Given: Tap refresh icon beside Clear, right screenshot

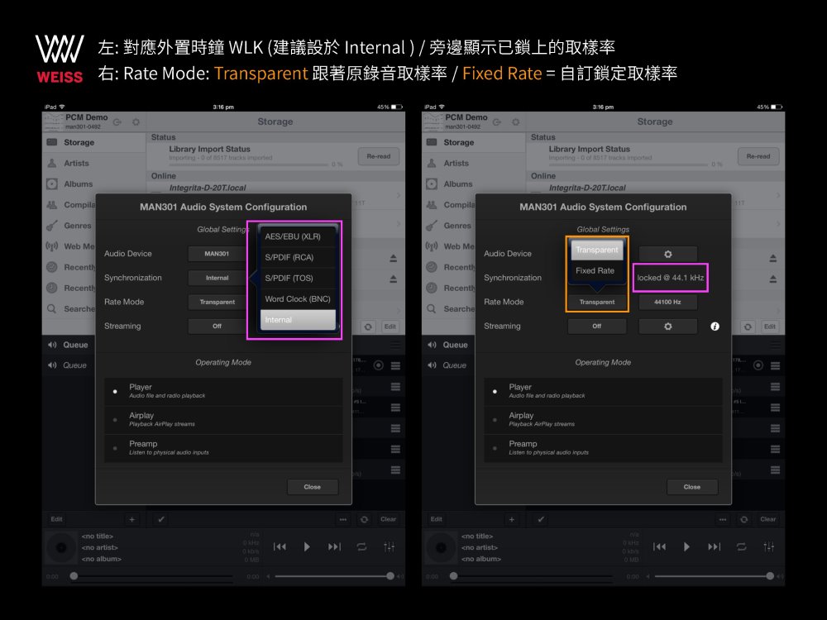Looking at the screenshot, I should click(743, 519).
